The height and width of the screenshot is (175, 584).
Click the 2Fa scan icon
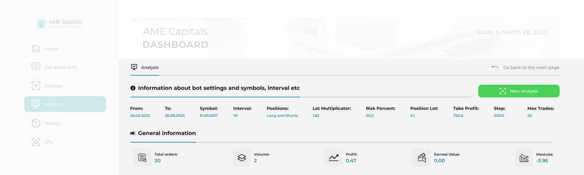click(x=36, y=142)
